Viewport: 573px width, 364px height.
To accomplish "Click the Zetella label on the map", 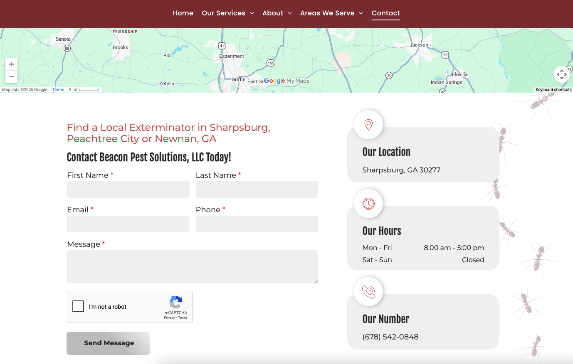I will 167,84.
